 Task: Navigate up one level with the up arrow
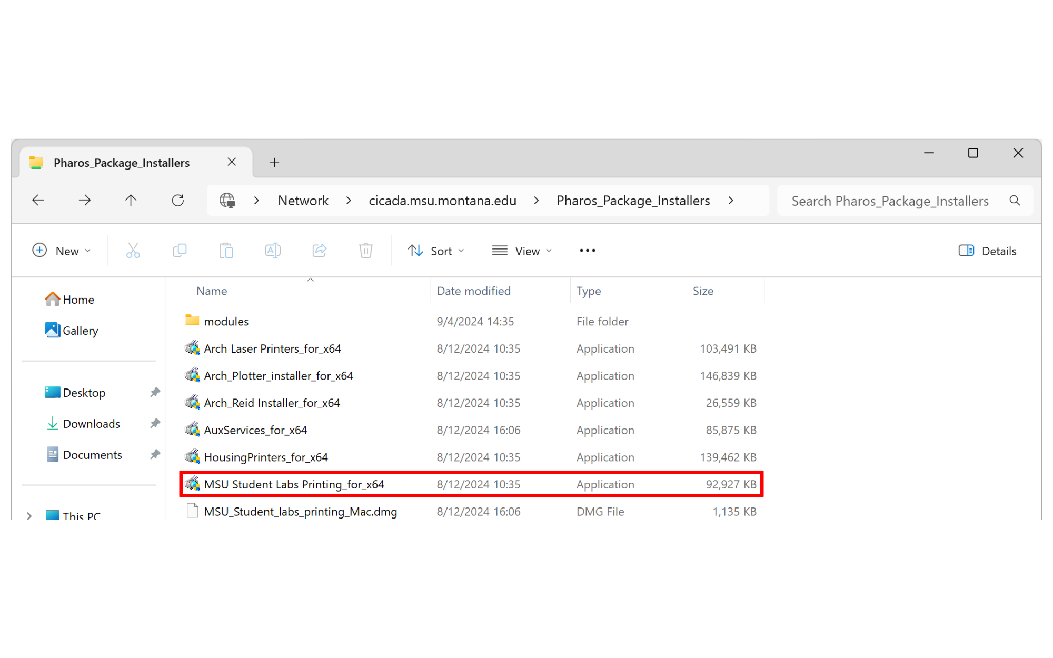(x=131, y=200)
